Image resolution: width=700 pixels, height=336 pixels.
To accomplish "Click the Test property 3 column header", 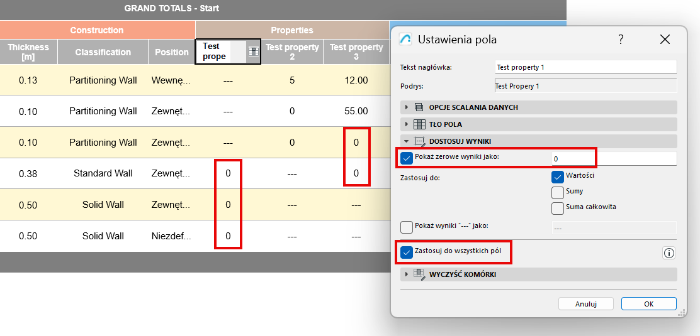I will click(356, 51).
